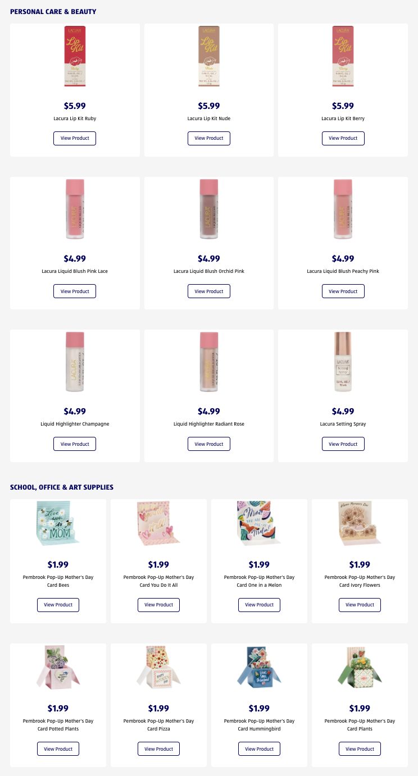Click View Product for Liquid Highlighter Radiant Rose
The image size is (418, 776).
click(x=208, y=444)
